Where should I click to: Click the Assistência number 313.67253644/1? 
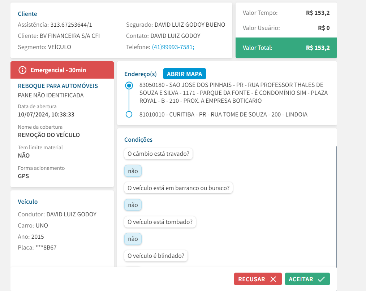71,25
